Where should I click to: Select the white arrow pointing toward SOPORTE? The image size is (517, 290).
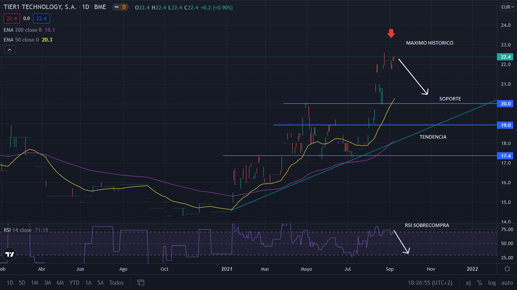[413, 76]
